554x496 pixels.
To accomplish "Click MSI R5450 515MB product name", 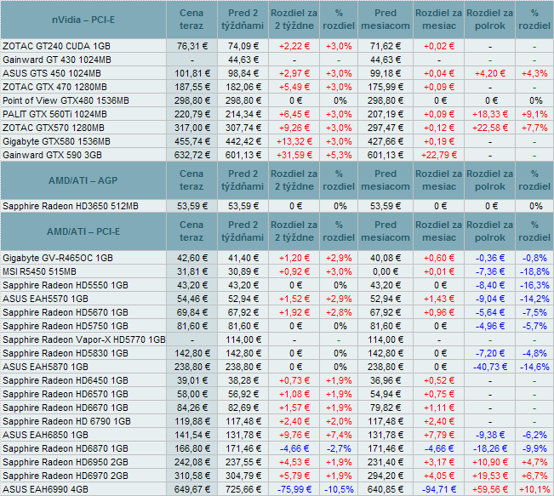I will coord(39,271).
